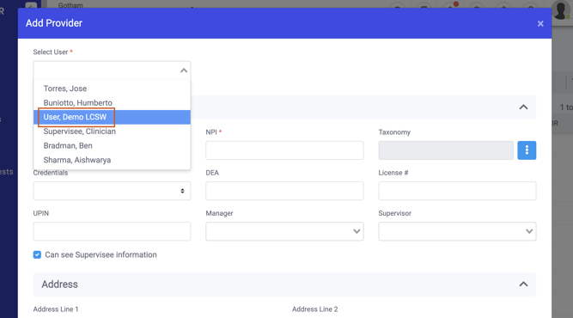The width and height of the screenshot is (573, 318).
Task: Open the Manager dropdown
Action: tap(284, 231)
